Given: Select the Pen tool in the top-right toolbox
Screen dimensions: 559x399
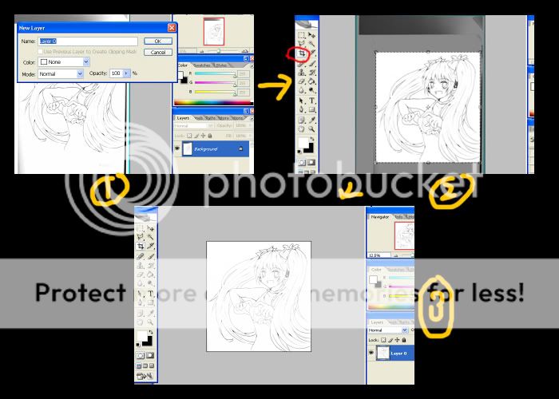Looking at the screenshot, I should pos(302,109).
